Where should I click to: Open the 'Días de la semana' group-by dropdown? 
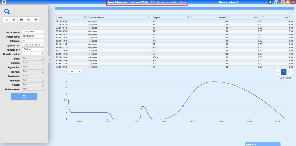tap(33, 45)
